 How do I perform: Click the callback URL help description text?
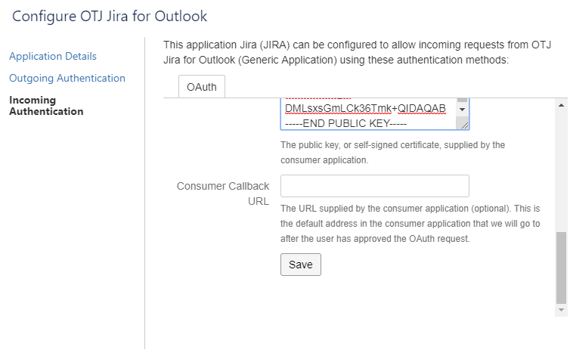410,224
